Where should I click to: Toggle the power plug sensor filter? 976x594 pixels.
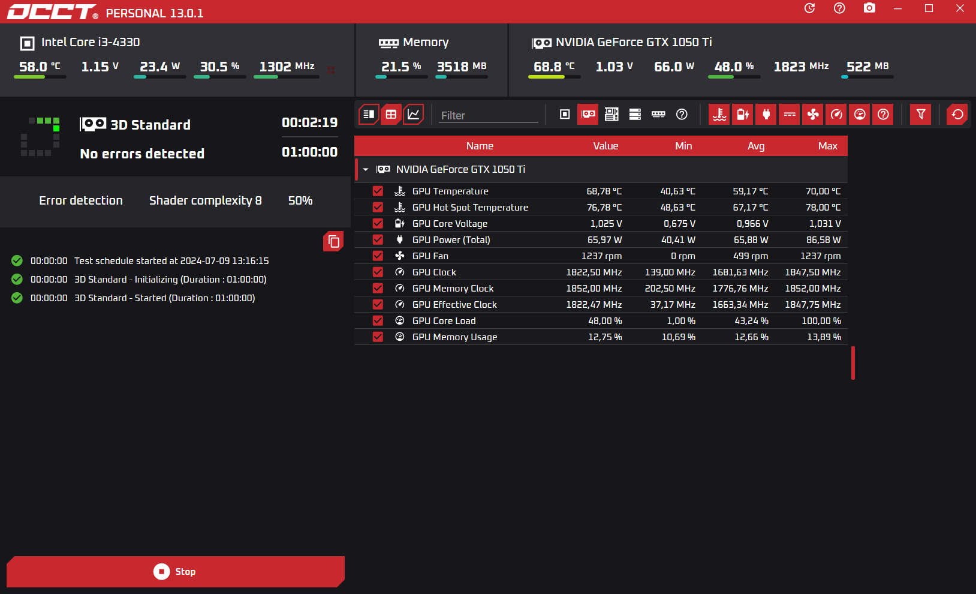pyautogui.click(x=766, y=114)
